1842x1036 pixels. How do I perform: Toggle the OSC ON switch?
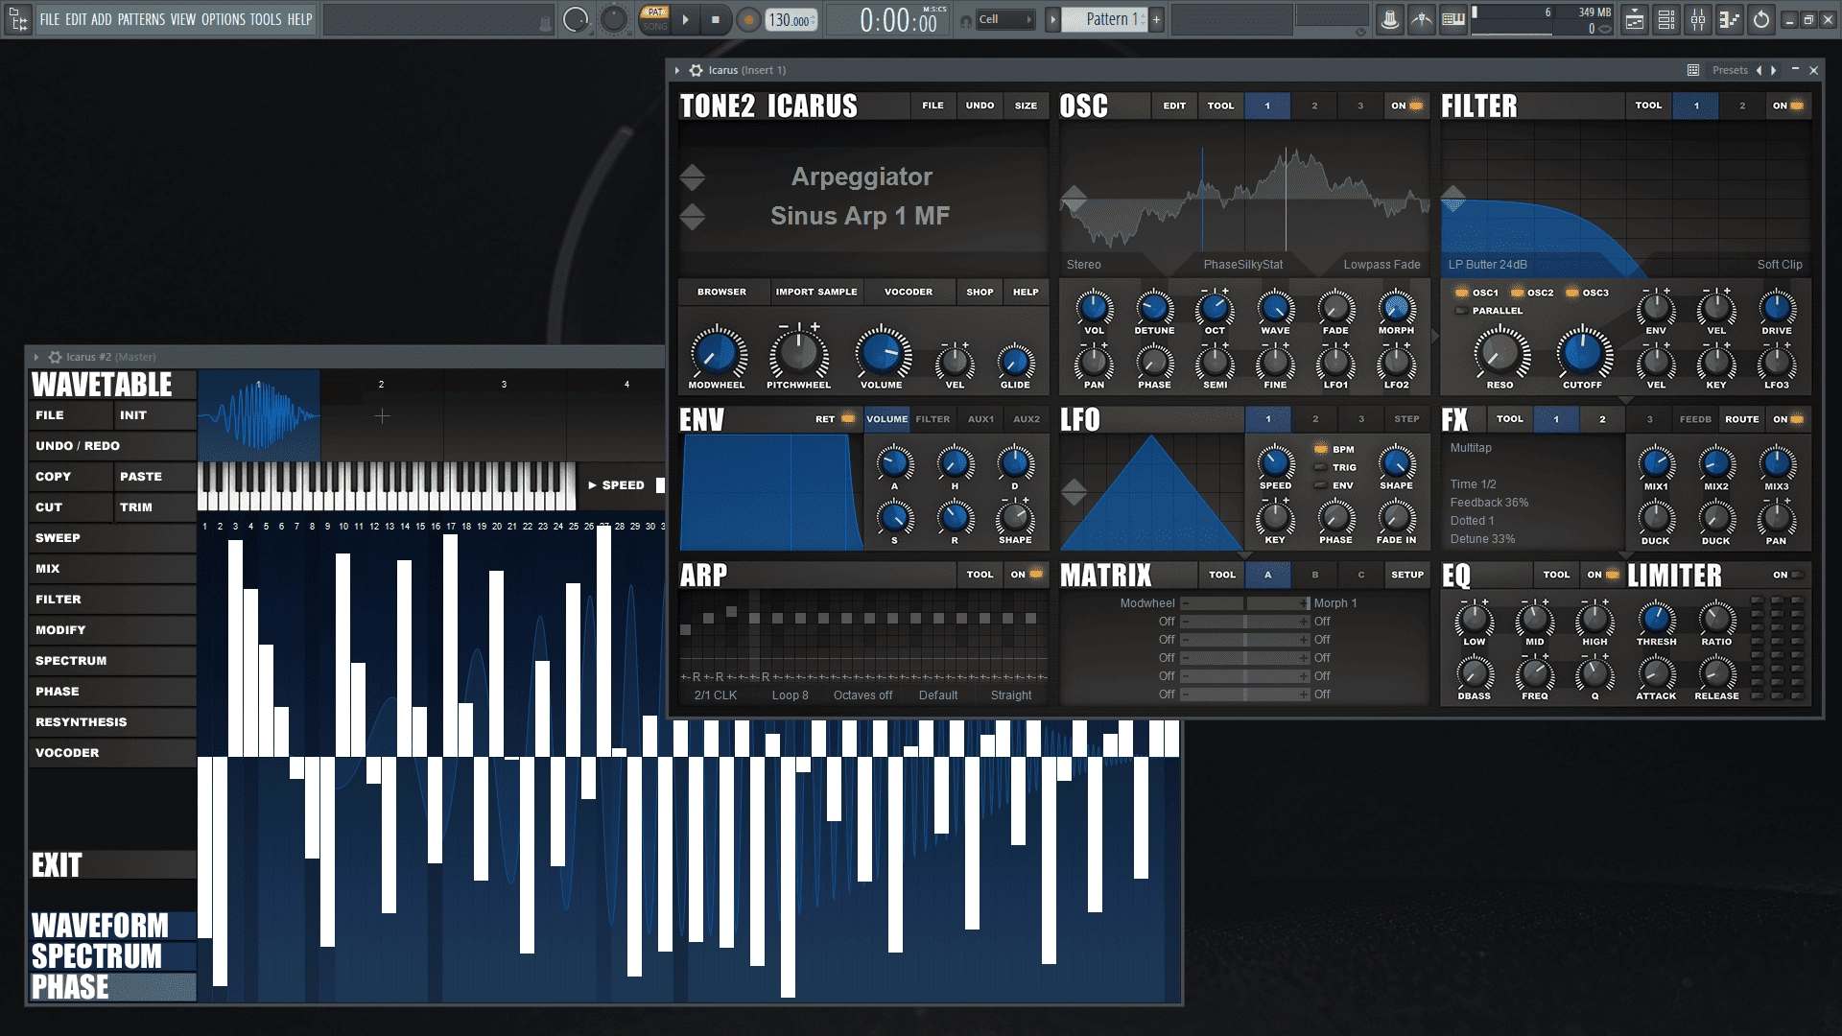(1407, 106)
